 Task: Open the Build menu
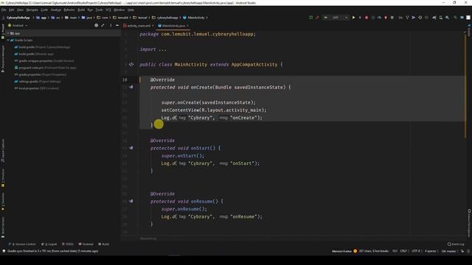[81, 10]
